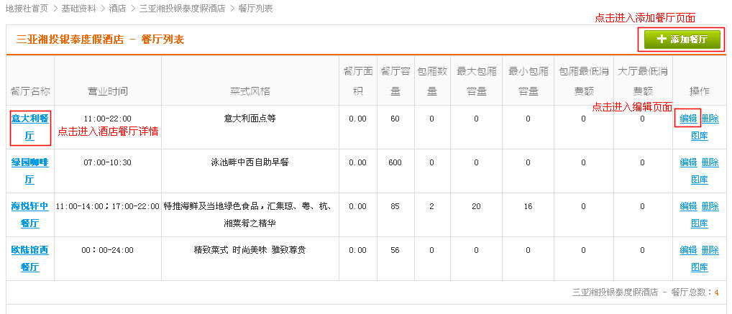Delete the 欧陆馆西餐厅 row

point(710,250)
